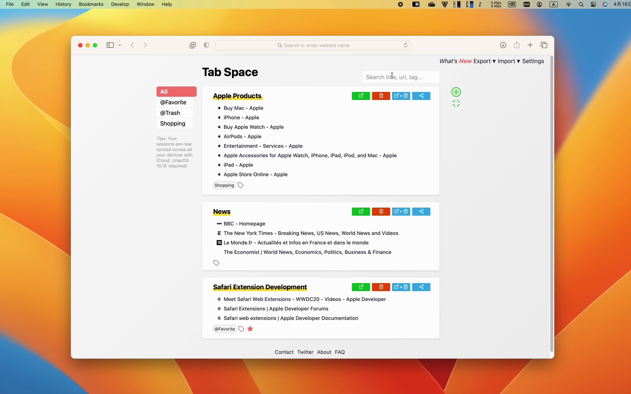Viewport: 631px width, 394px height.
Task: Open and delete Apple Products session
Action: (401, 96)
